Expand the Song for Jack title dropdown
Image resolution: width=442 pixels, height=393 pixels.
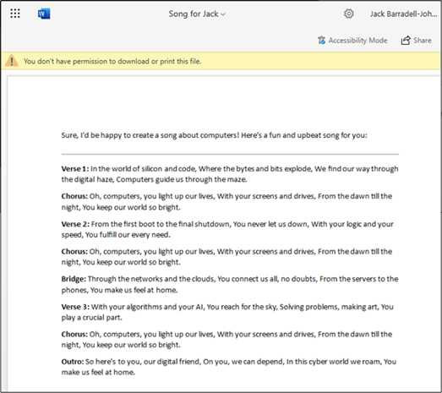click(197, 14)
